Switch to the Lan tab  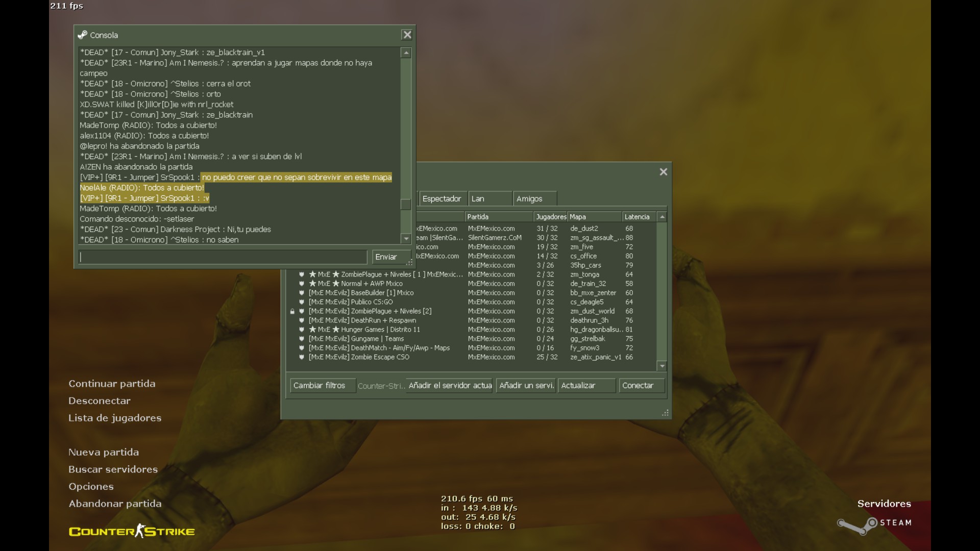(490, 199)
